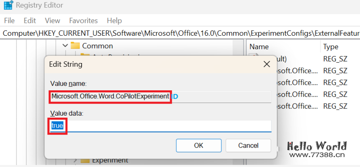360x167 pixels.
Task: Open the Favorites menu
Action: pos(83,20)
